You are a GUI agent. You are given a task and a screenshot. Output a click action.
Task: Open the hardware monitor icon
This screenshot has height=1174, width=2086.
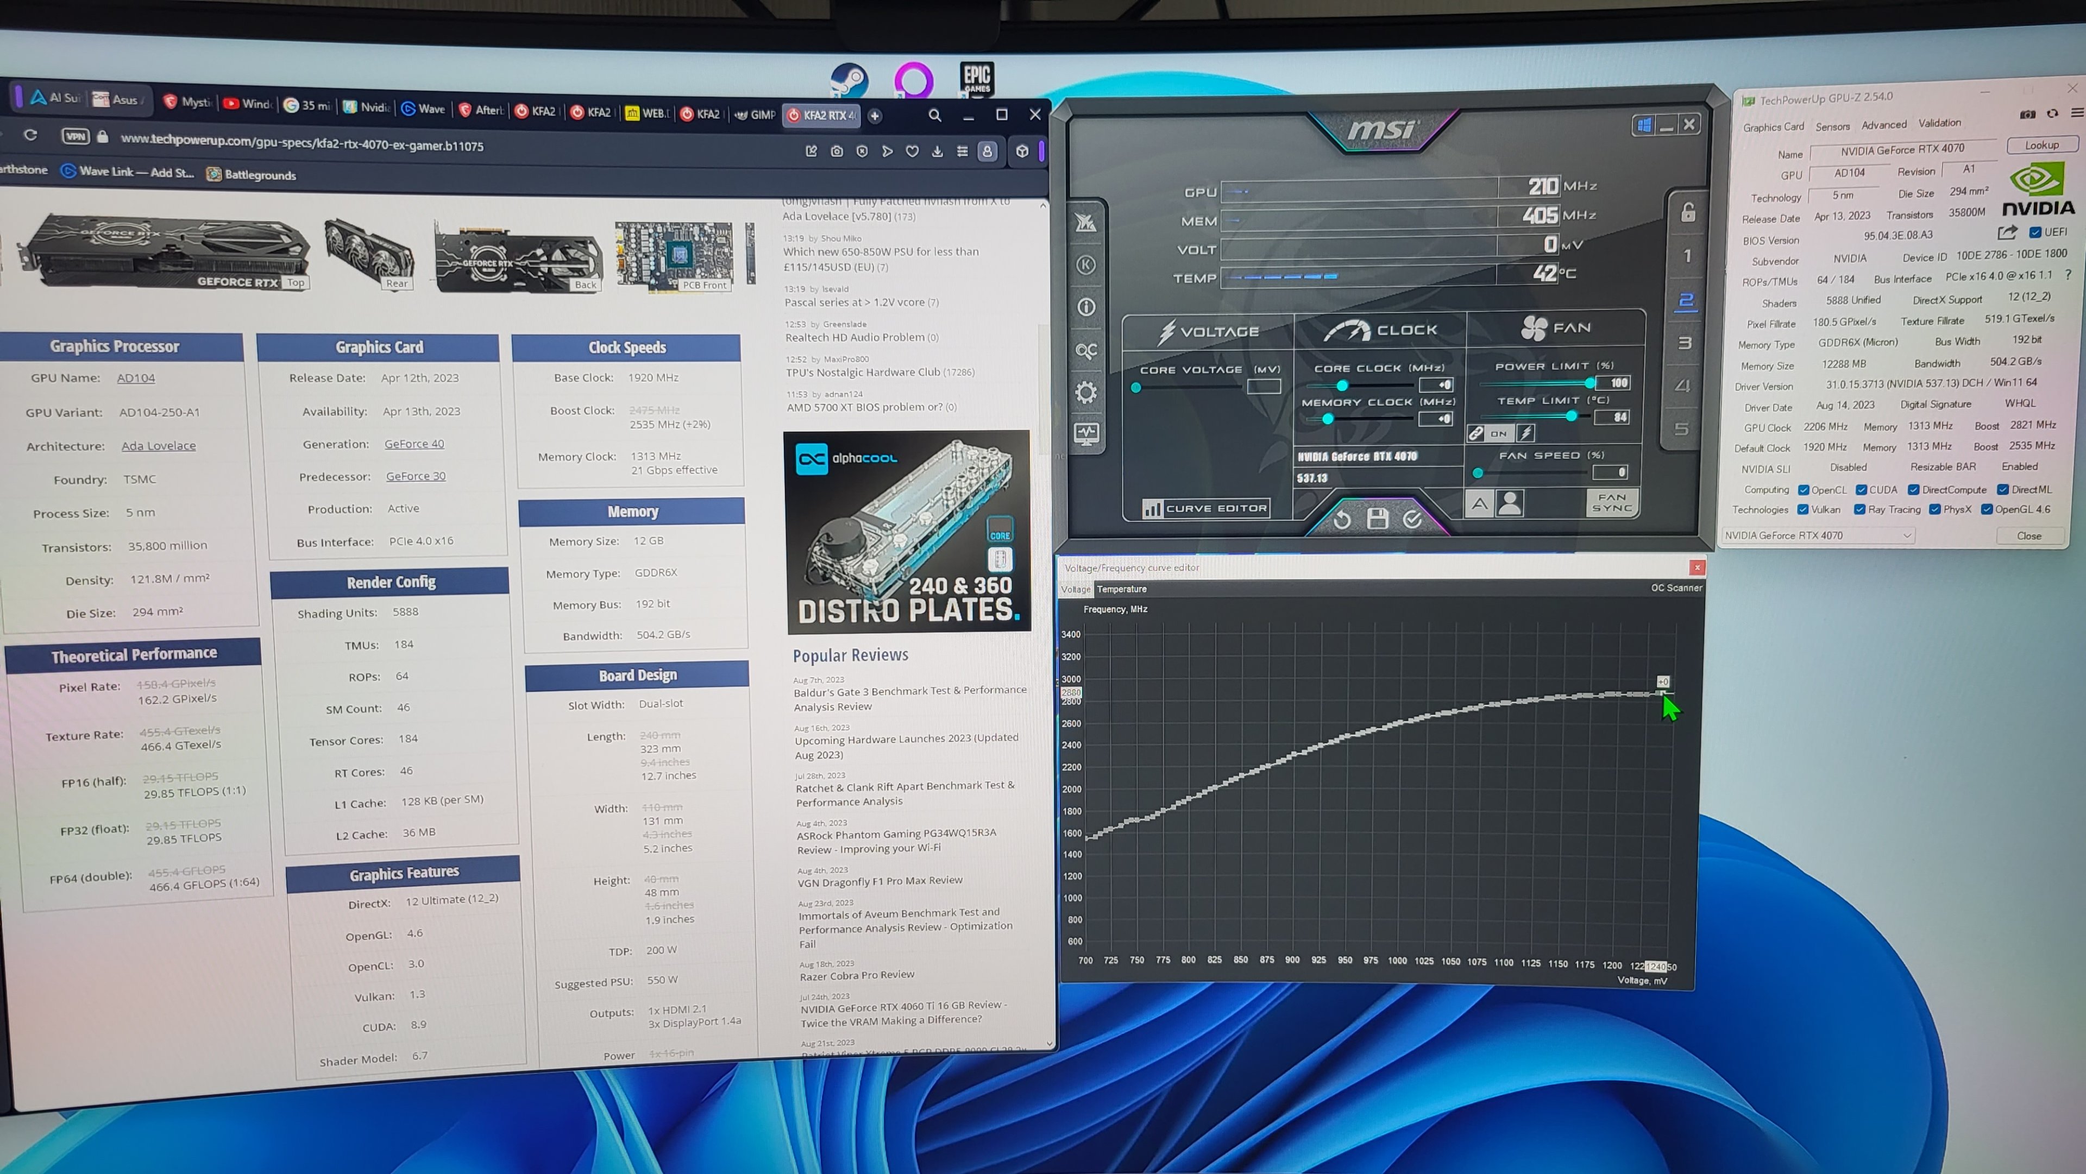coord(1086,433)
